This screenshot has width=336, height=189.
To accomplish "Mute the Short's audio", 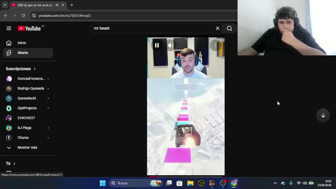I will click(x=171, y=45).
